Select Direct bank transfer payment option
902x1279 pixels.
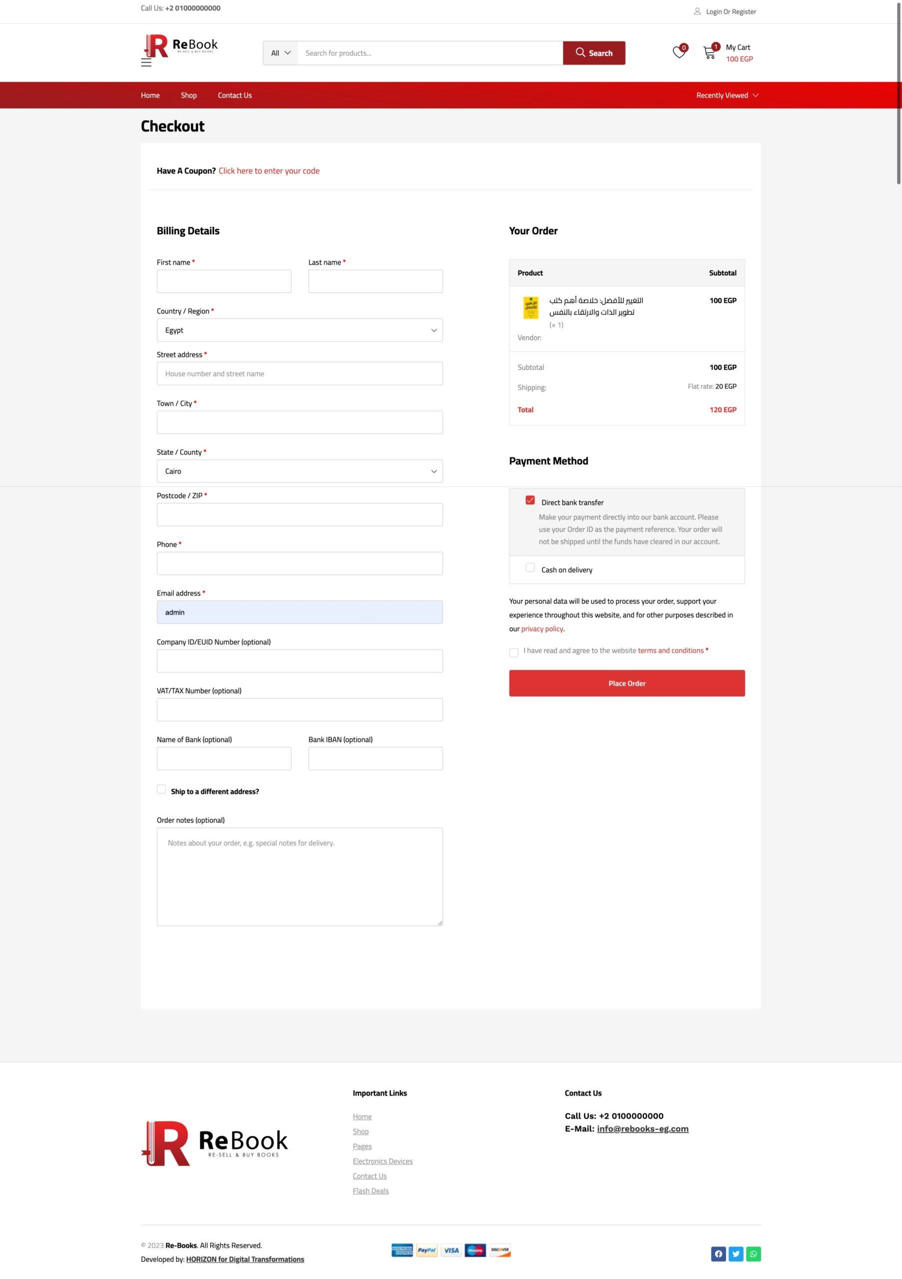coord(530,500)
